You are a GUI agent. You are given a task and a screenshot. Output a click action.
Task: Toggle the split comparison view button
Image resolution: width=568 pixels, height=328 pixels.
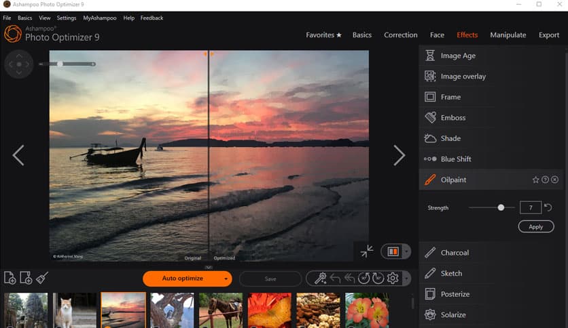click(393, 251)
